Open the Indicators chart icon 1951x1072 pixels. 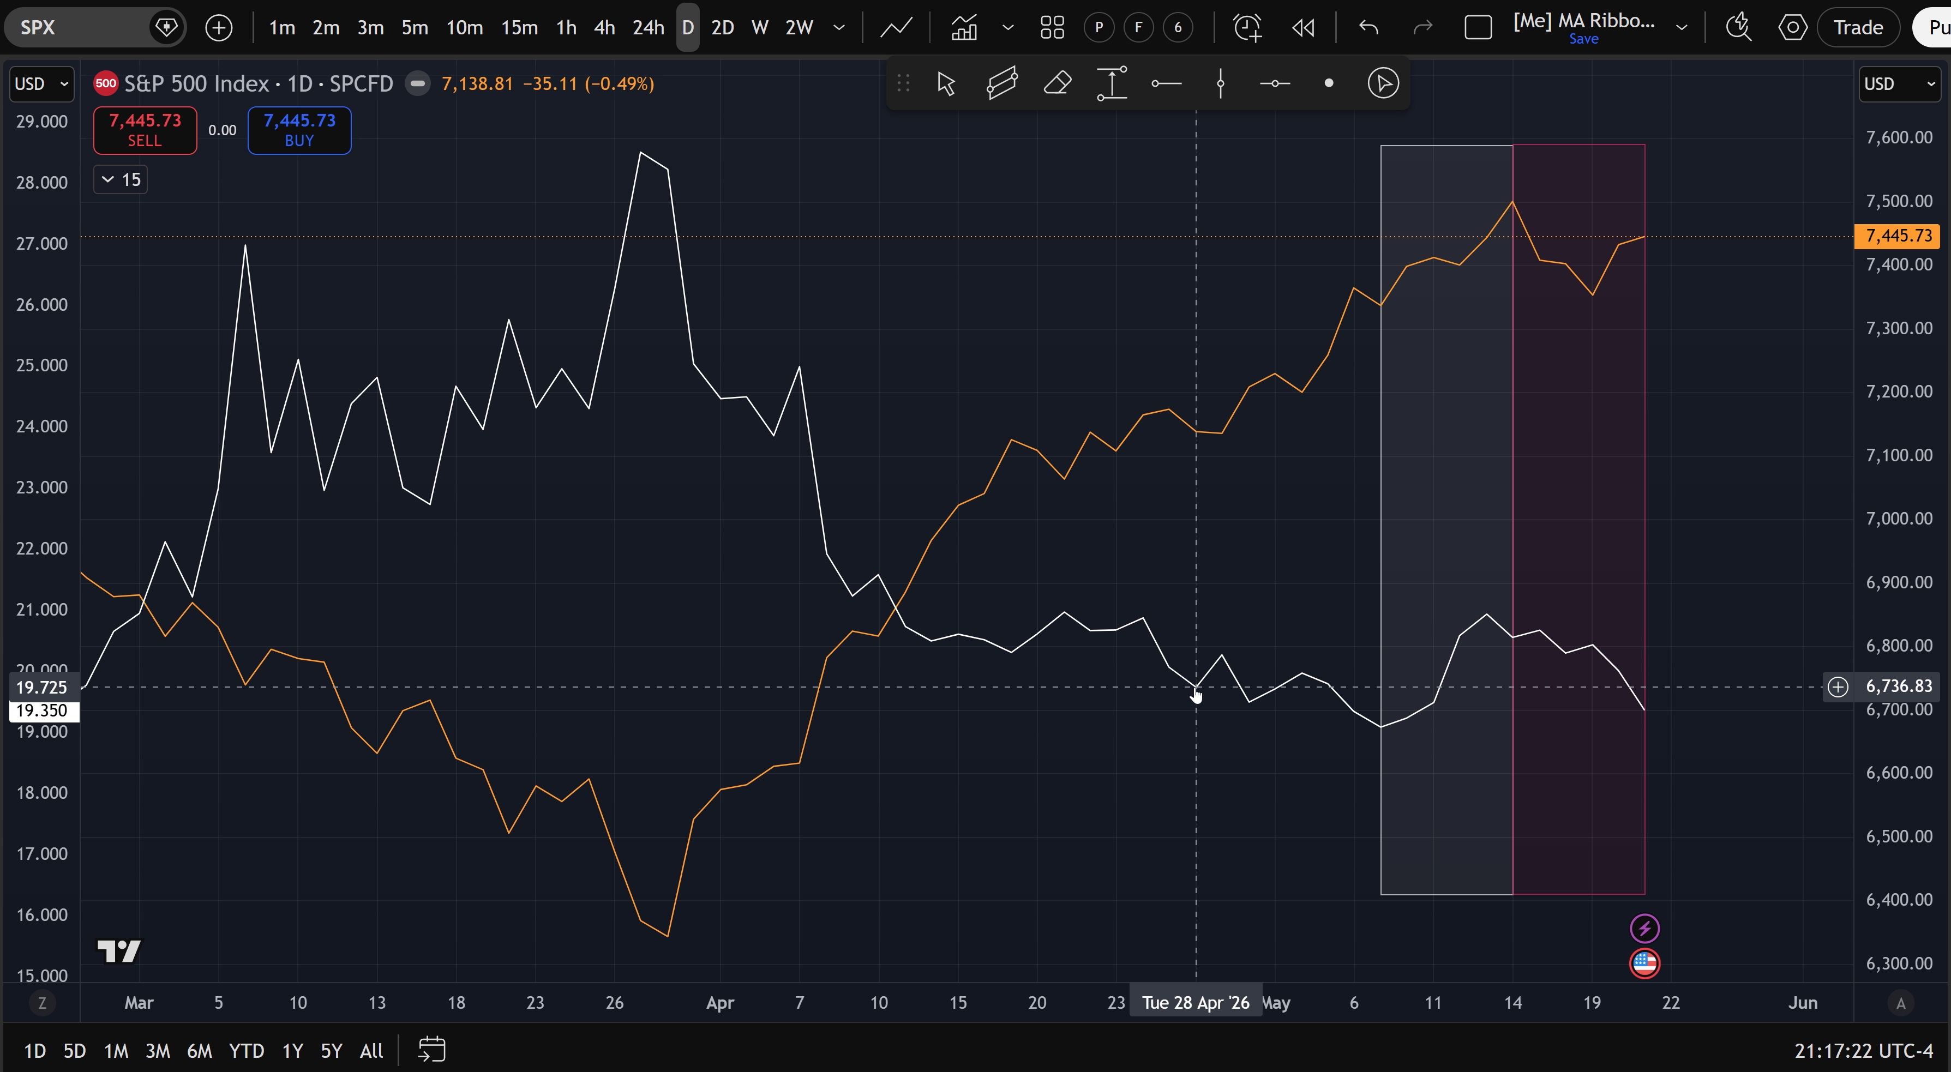963,28
